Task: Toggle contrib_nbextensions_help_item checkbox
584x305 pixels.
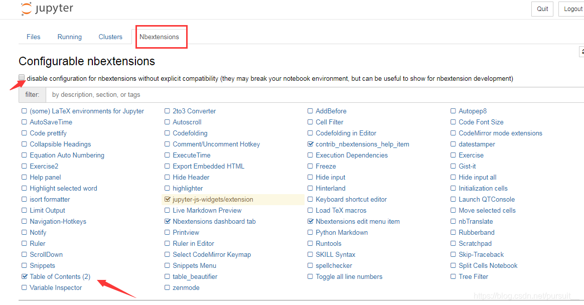Action: pyautogui.click(x=310, y=144)
